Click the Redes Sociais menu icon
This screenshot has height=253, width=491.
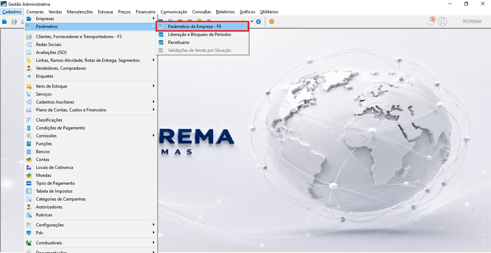[x=29, y=45]
